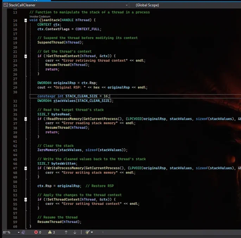This screenshot has height=238, width=241.
Task: Click the "SuspendThread(hThread);" statement on line 19
Action: coord(60,42)
